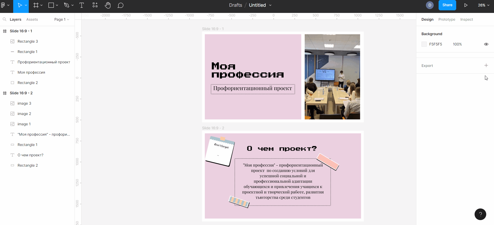Select the Move tool

click(x=20, y=5)
